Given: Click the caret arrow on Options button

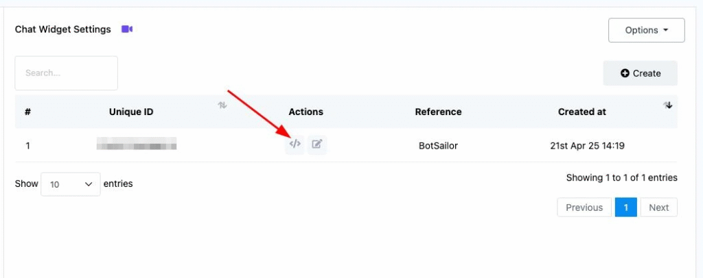Looking at the screenshot, I should [665, 30].
